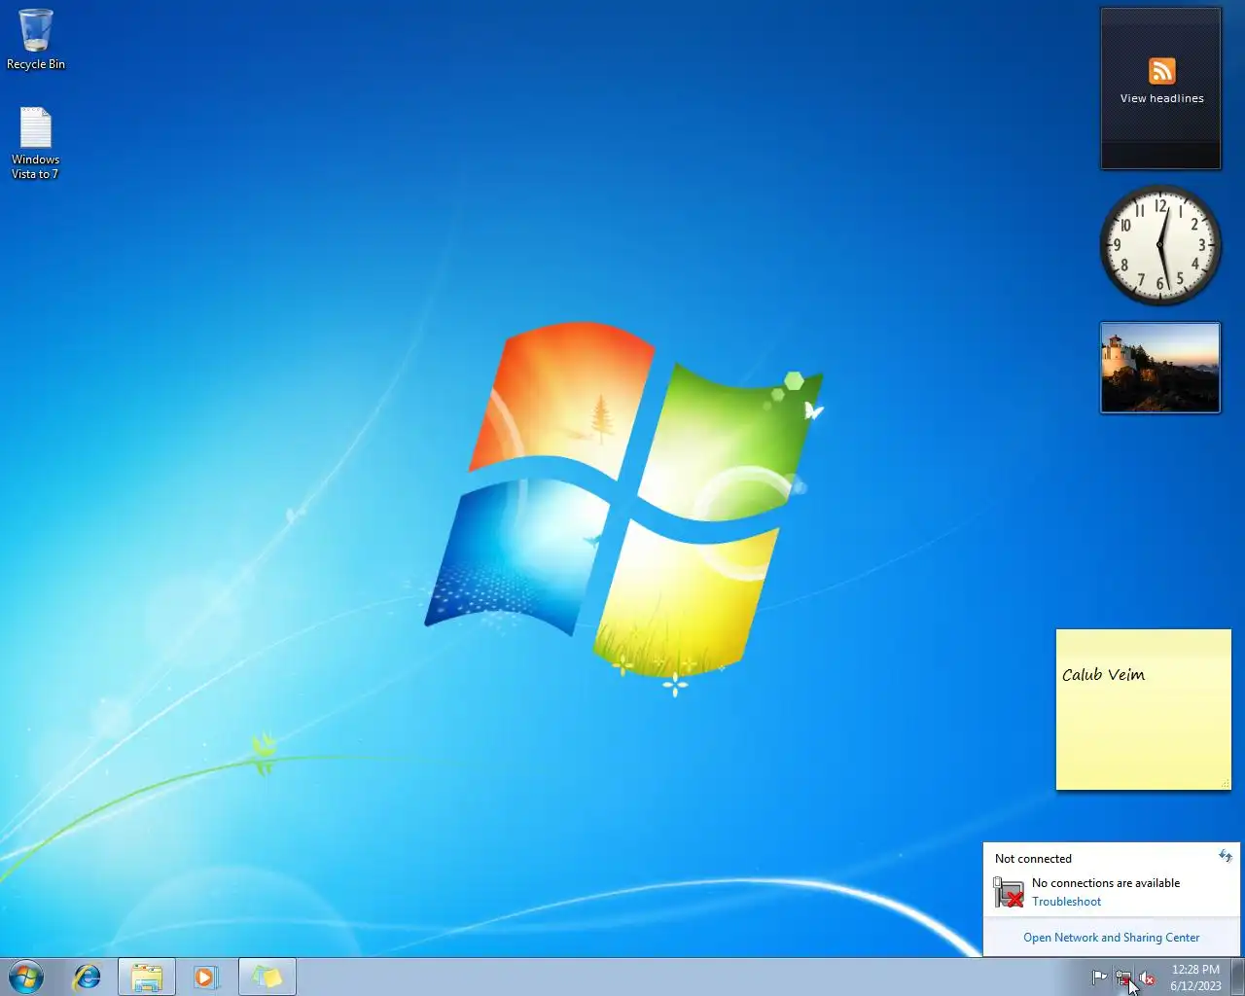Open the Recycle Bin desktop icon
The width and height of the screenshot is (1245, 996).
(36, 40)
